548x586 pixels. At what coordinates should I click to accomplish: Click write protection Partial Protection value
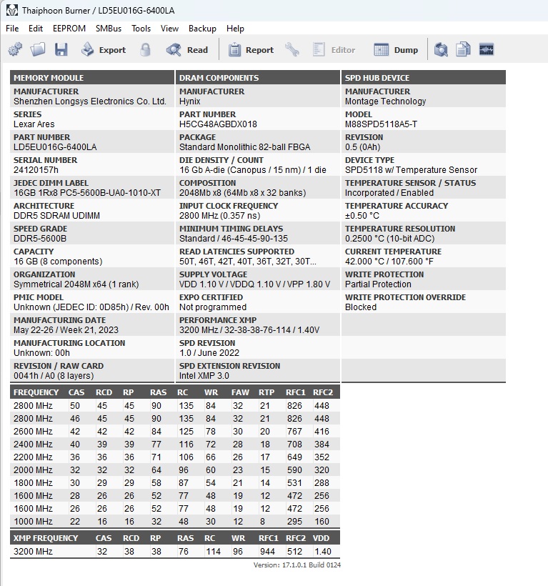tap(378, 284)
